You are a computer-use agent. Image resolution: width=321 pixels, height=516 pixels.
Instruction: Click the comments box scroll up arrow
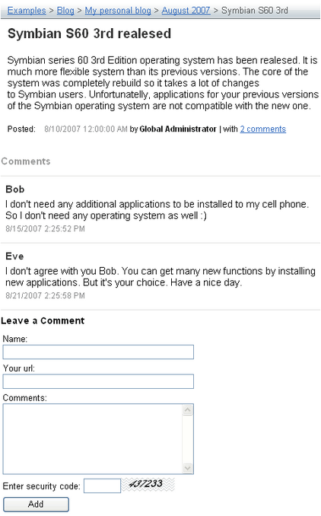point(187,410)
